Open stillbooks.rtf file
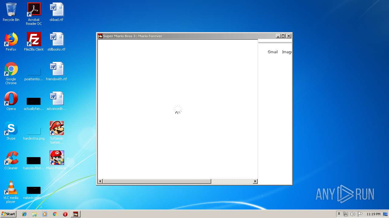Screen dimensions: 389x218 (x=57, y=42)
